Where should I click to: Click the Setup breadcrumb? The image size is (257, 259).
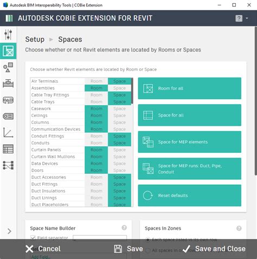[35, 40]
